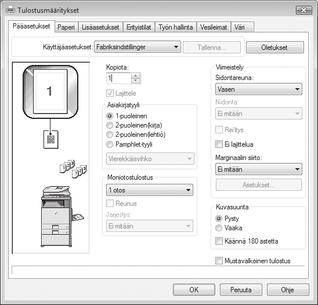Click the Oletukset button

click(275, 48)
